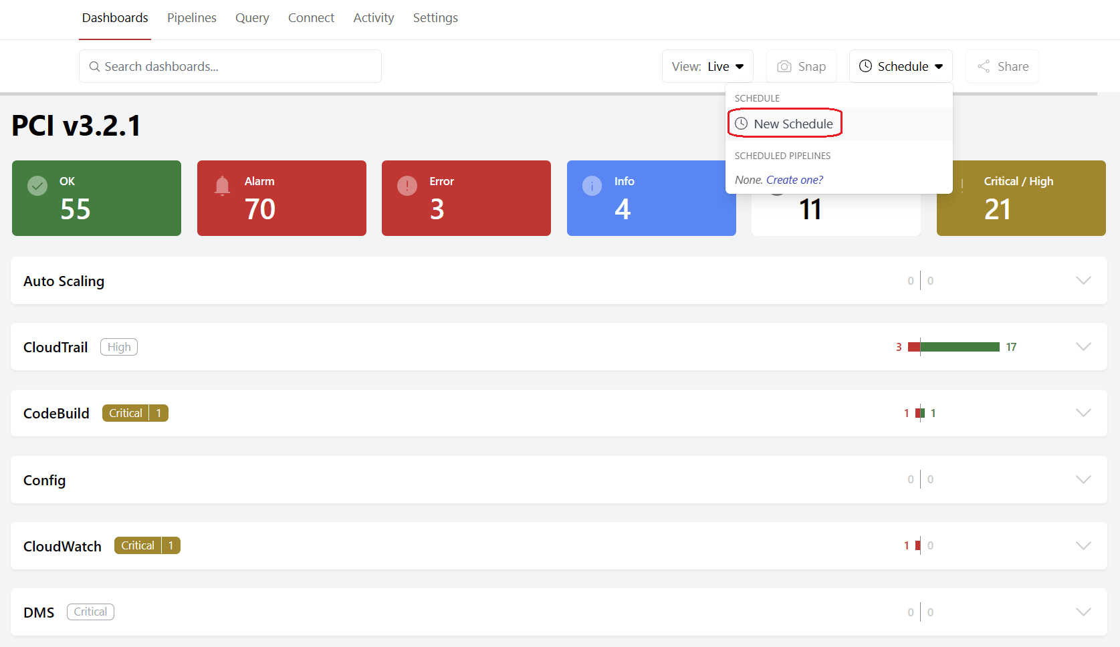
Task: Open the Activity menu item
Action: pos(373,17)
